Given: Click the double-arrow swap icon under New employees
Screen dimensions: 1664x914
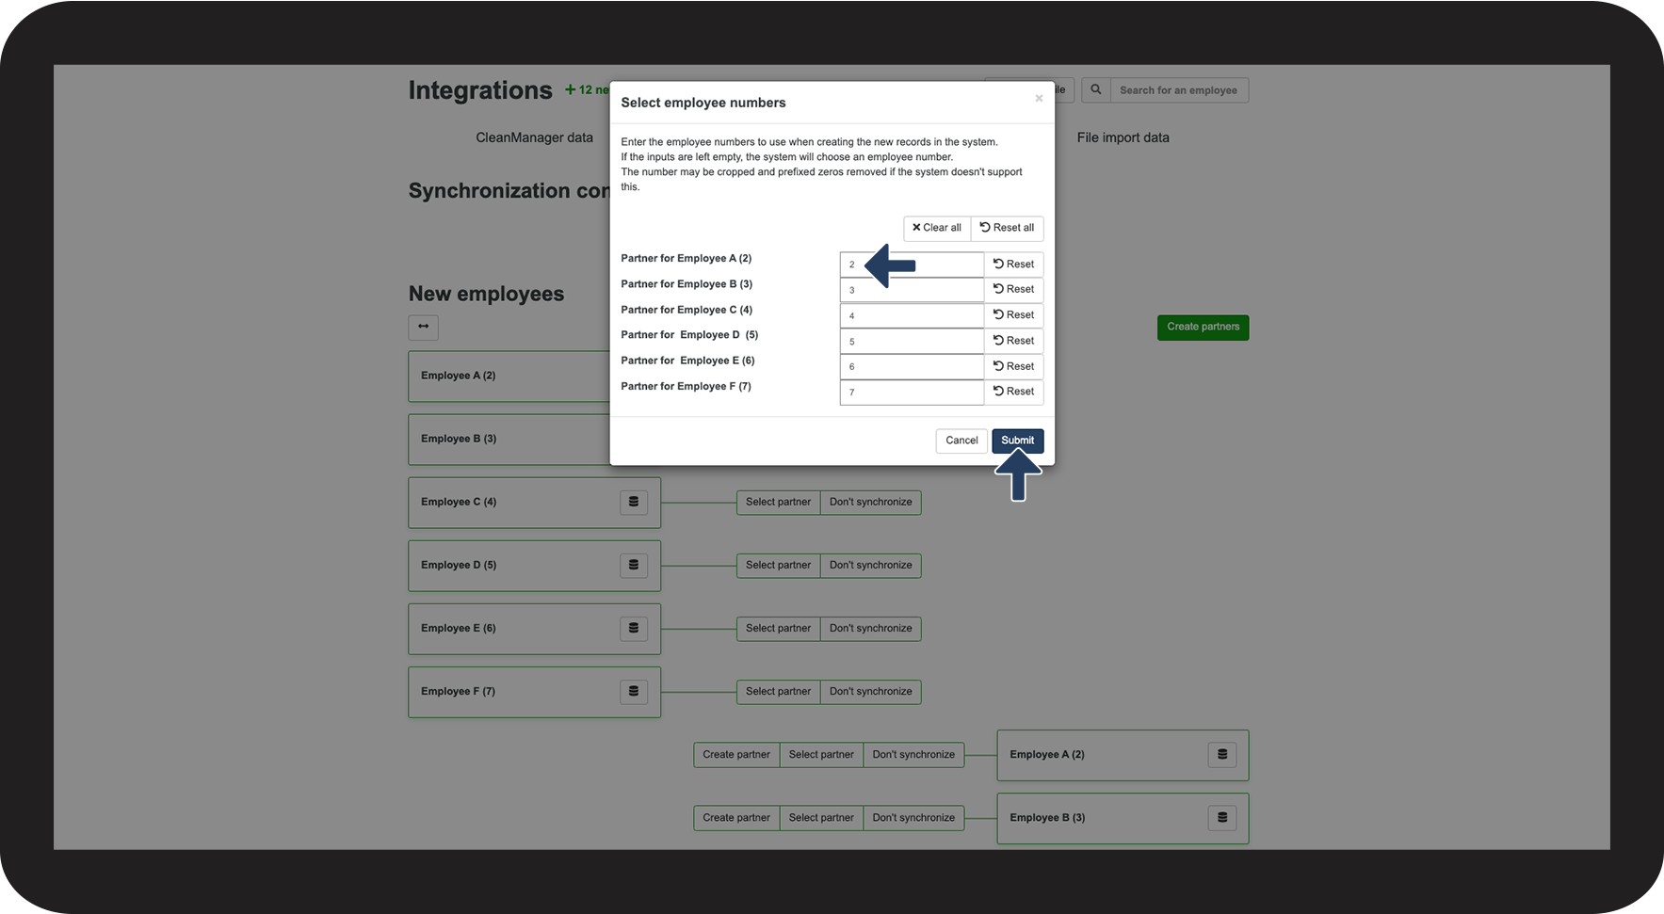Looking at the screenshot, I should (x=424, y=327).
